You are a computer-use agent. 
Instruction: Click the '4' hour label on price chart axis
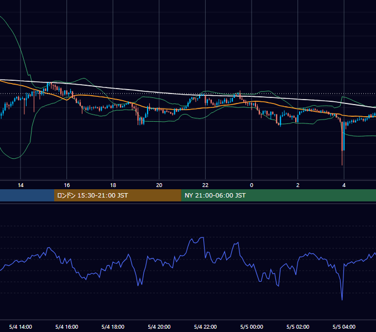point(344,185)
